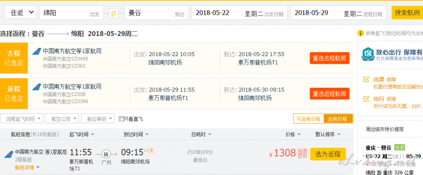This screenshot has width=423, height=175.
Task: Click China Southern logo in return row
Action: tap(37, 87)
